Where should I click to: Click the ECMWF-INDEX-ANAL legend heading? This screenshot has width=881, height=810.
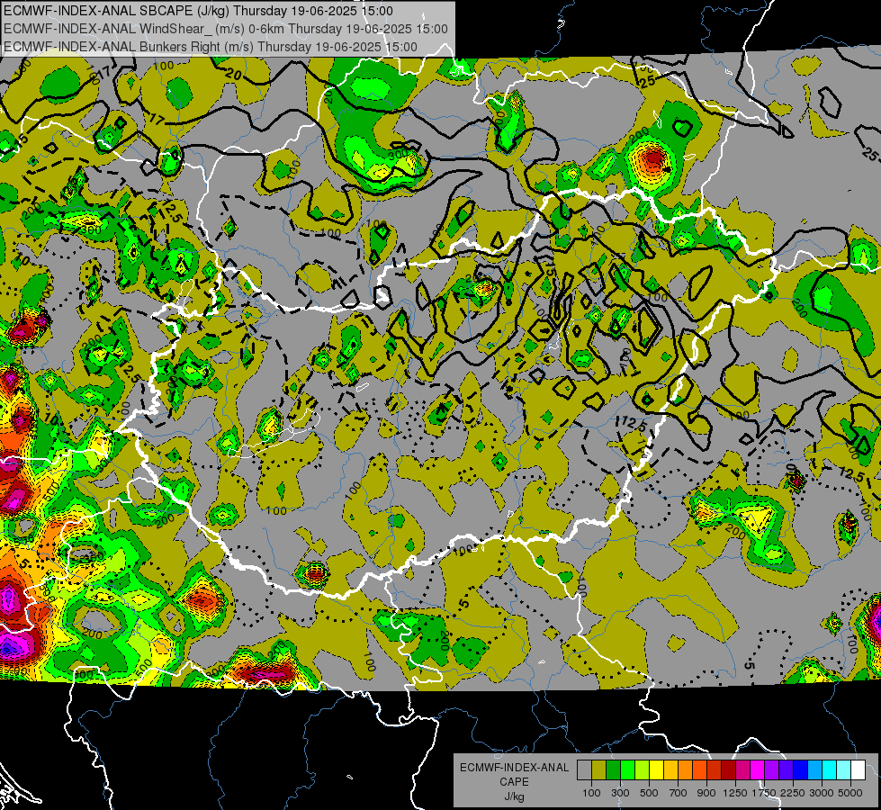tap(514, 768)
